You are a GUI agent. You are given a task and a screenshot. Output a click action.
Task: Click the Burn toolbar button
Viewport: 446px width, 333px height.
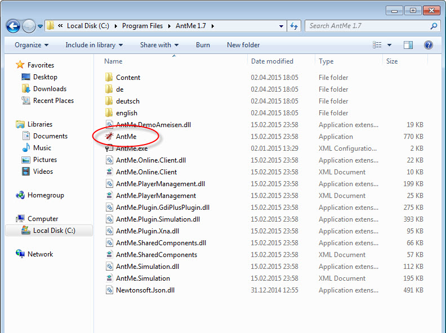click(203, 45)
